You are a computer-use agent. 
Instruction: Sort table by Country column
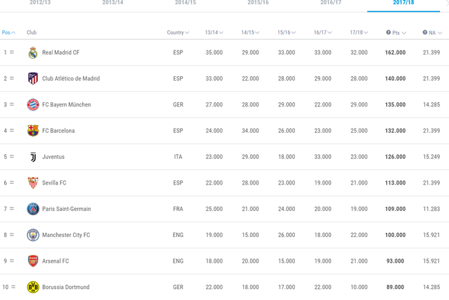click(178, 32)
